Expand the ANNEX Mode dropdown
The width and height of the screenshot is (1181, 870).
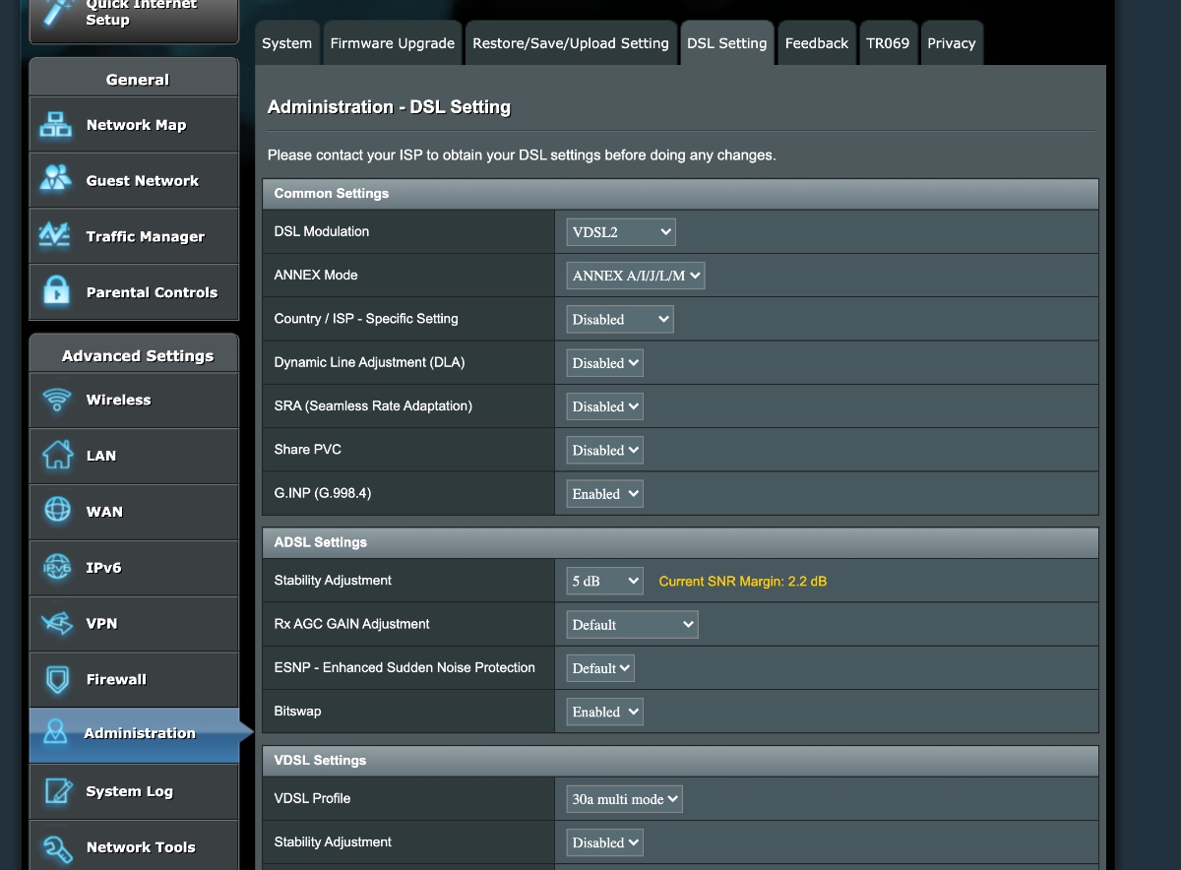(636, 276)
